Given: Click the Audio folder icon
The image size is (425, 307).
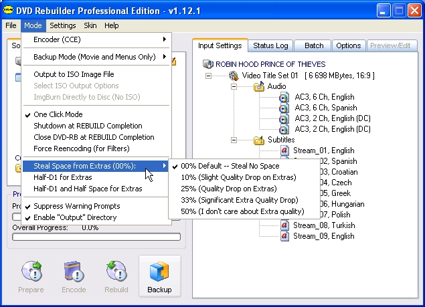Looking at the screenshot, I should coord(259,86).
